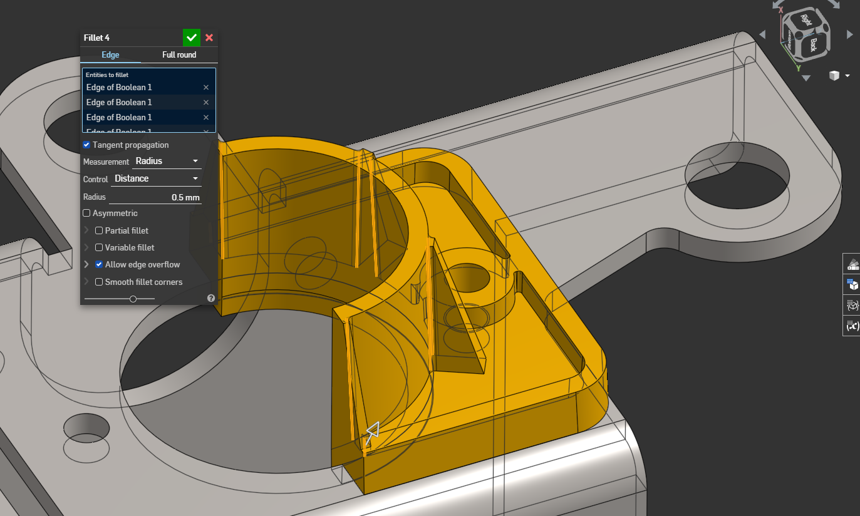Open the Custom tables panel icon
The image size is (860, 516).
(x=852, y=305)
